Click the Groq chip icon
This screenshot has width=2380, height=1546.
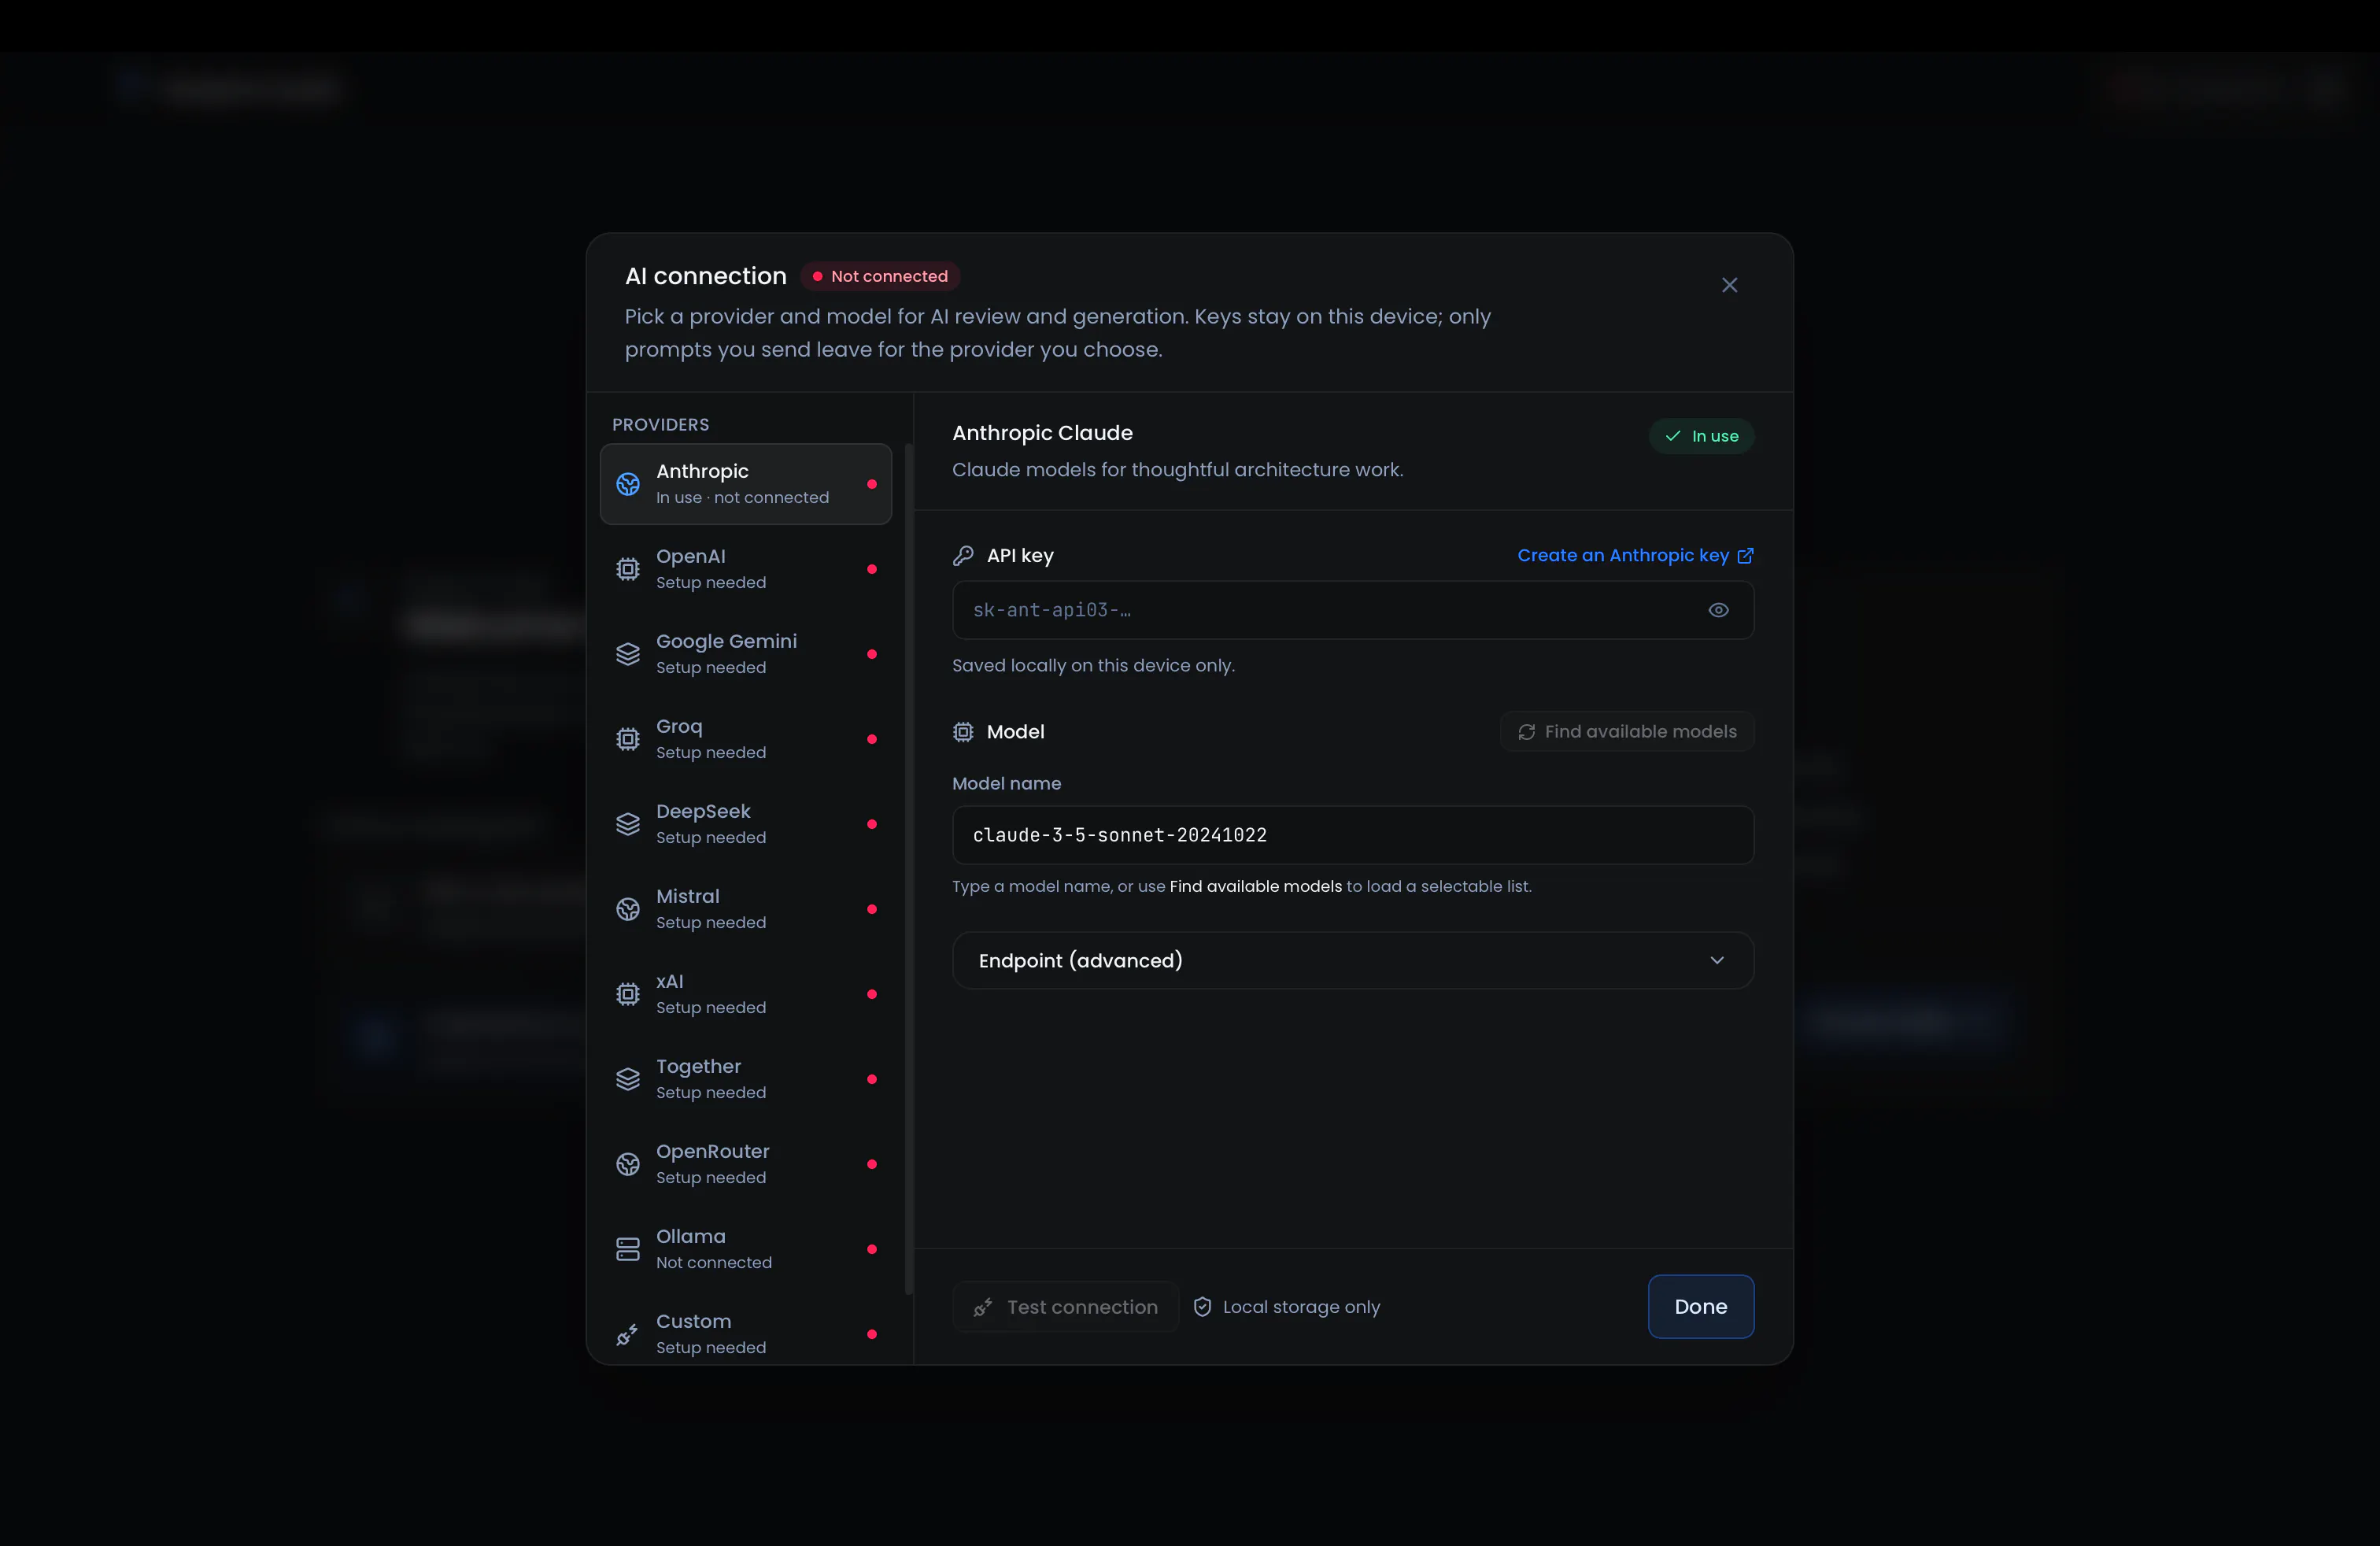[x=628, y=739]
